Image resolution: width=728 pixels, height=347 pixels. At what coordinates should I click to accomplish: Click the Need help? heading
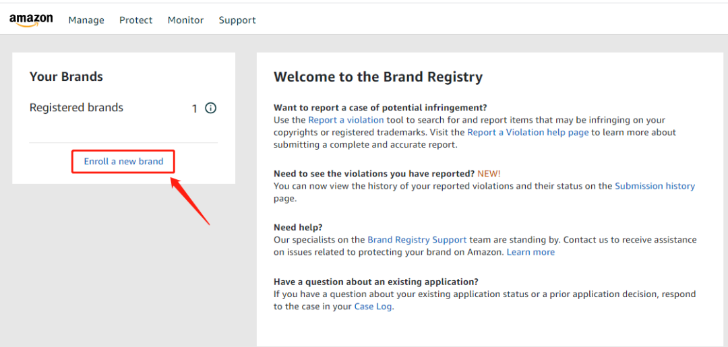(298, 228)
